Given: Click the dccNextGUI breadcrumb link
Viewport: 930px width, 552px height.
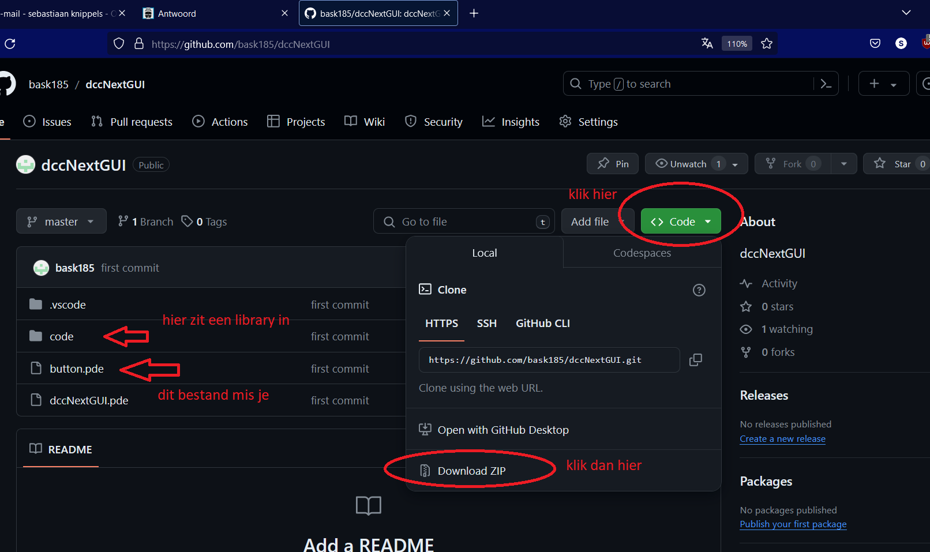Looking at the screenshot, I should (x=115, y=84).
